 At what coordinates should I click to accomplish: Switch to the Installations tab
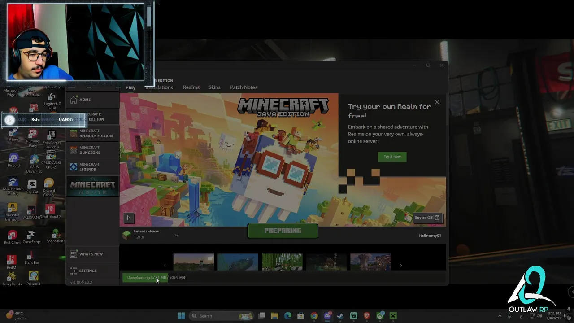pyautogui.click(x=159, y=87)
